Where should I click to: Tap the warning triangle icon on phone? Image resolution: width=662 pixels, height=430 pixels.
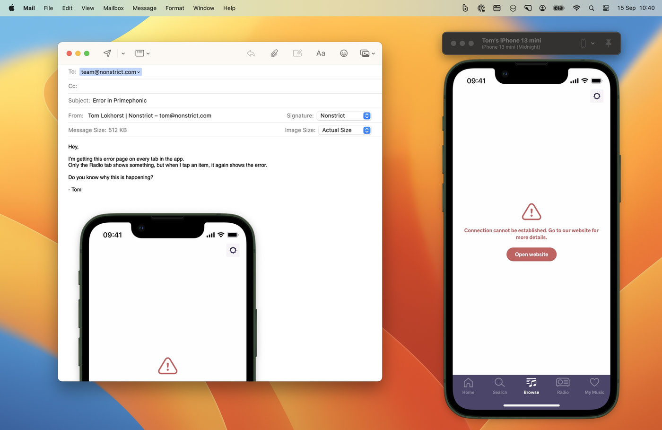click(x=531, y=212)
